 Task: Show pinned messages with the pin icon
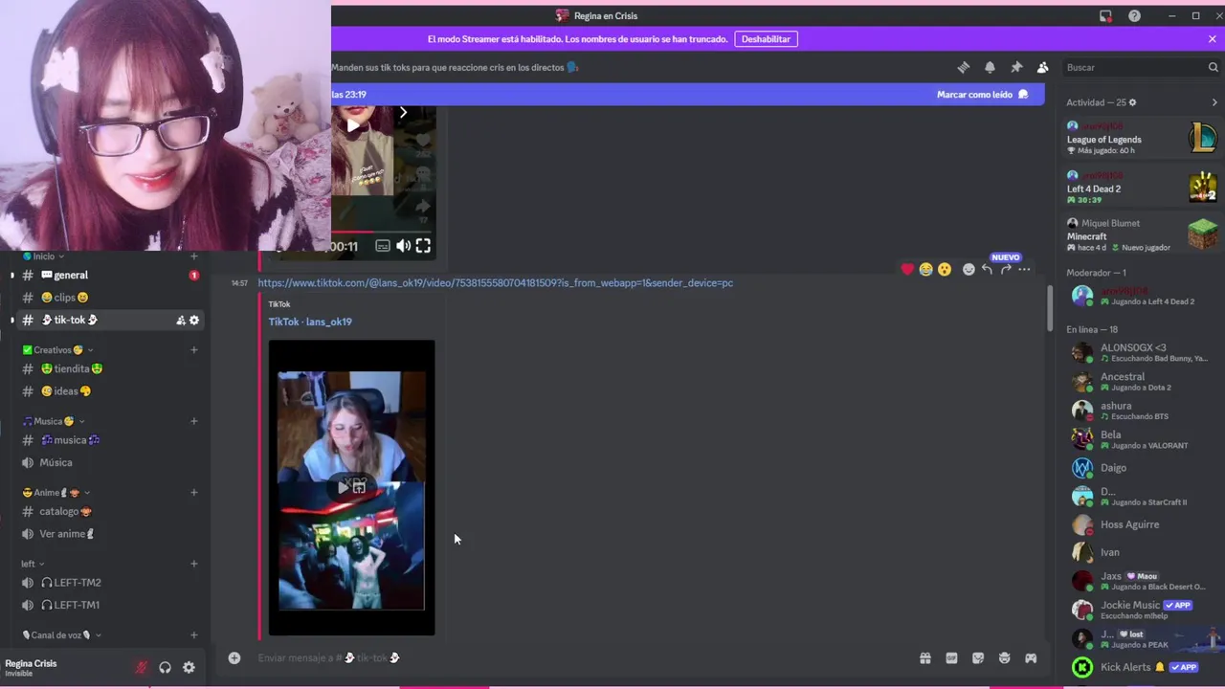tap(1016, 67)
